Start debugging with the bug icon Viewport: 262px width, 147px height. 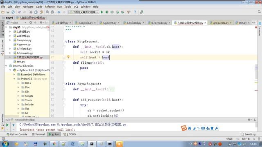[107, 12]
